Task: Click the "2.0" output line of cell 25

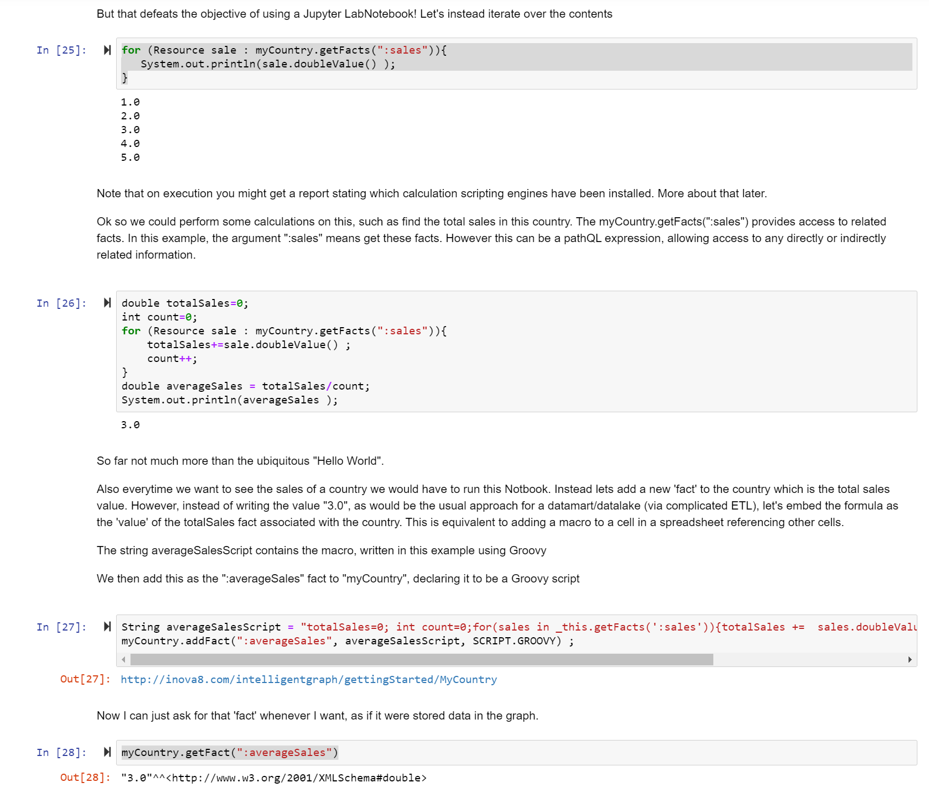Action: 131,116
